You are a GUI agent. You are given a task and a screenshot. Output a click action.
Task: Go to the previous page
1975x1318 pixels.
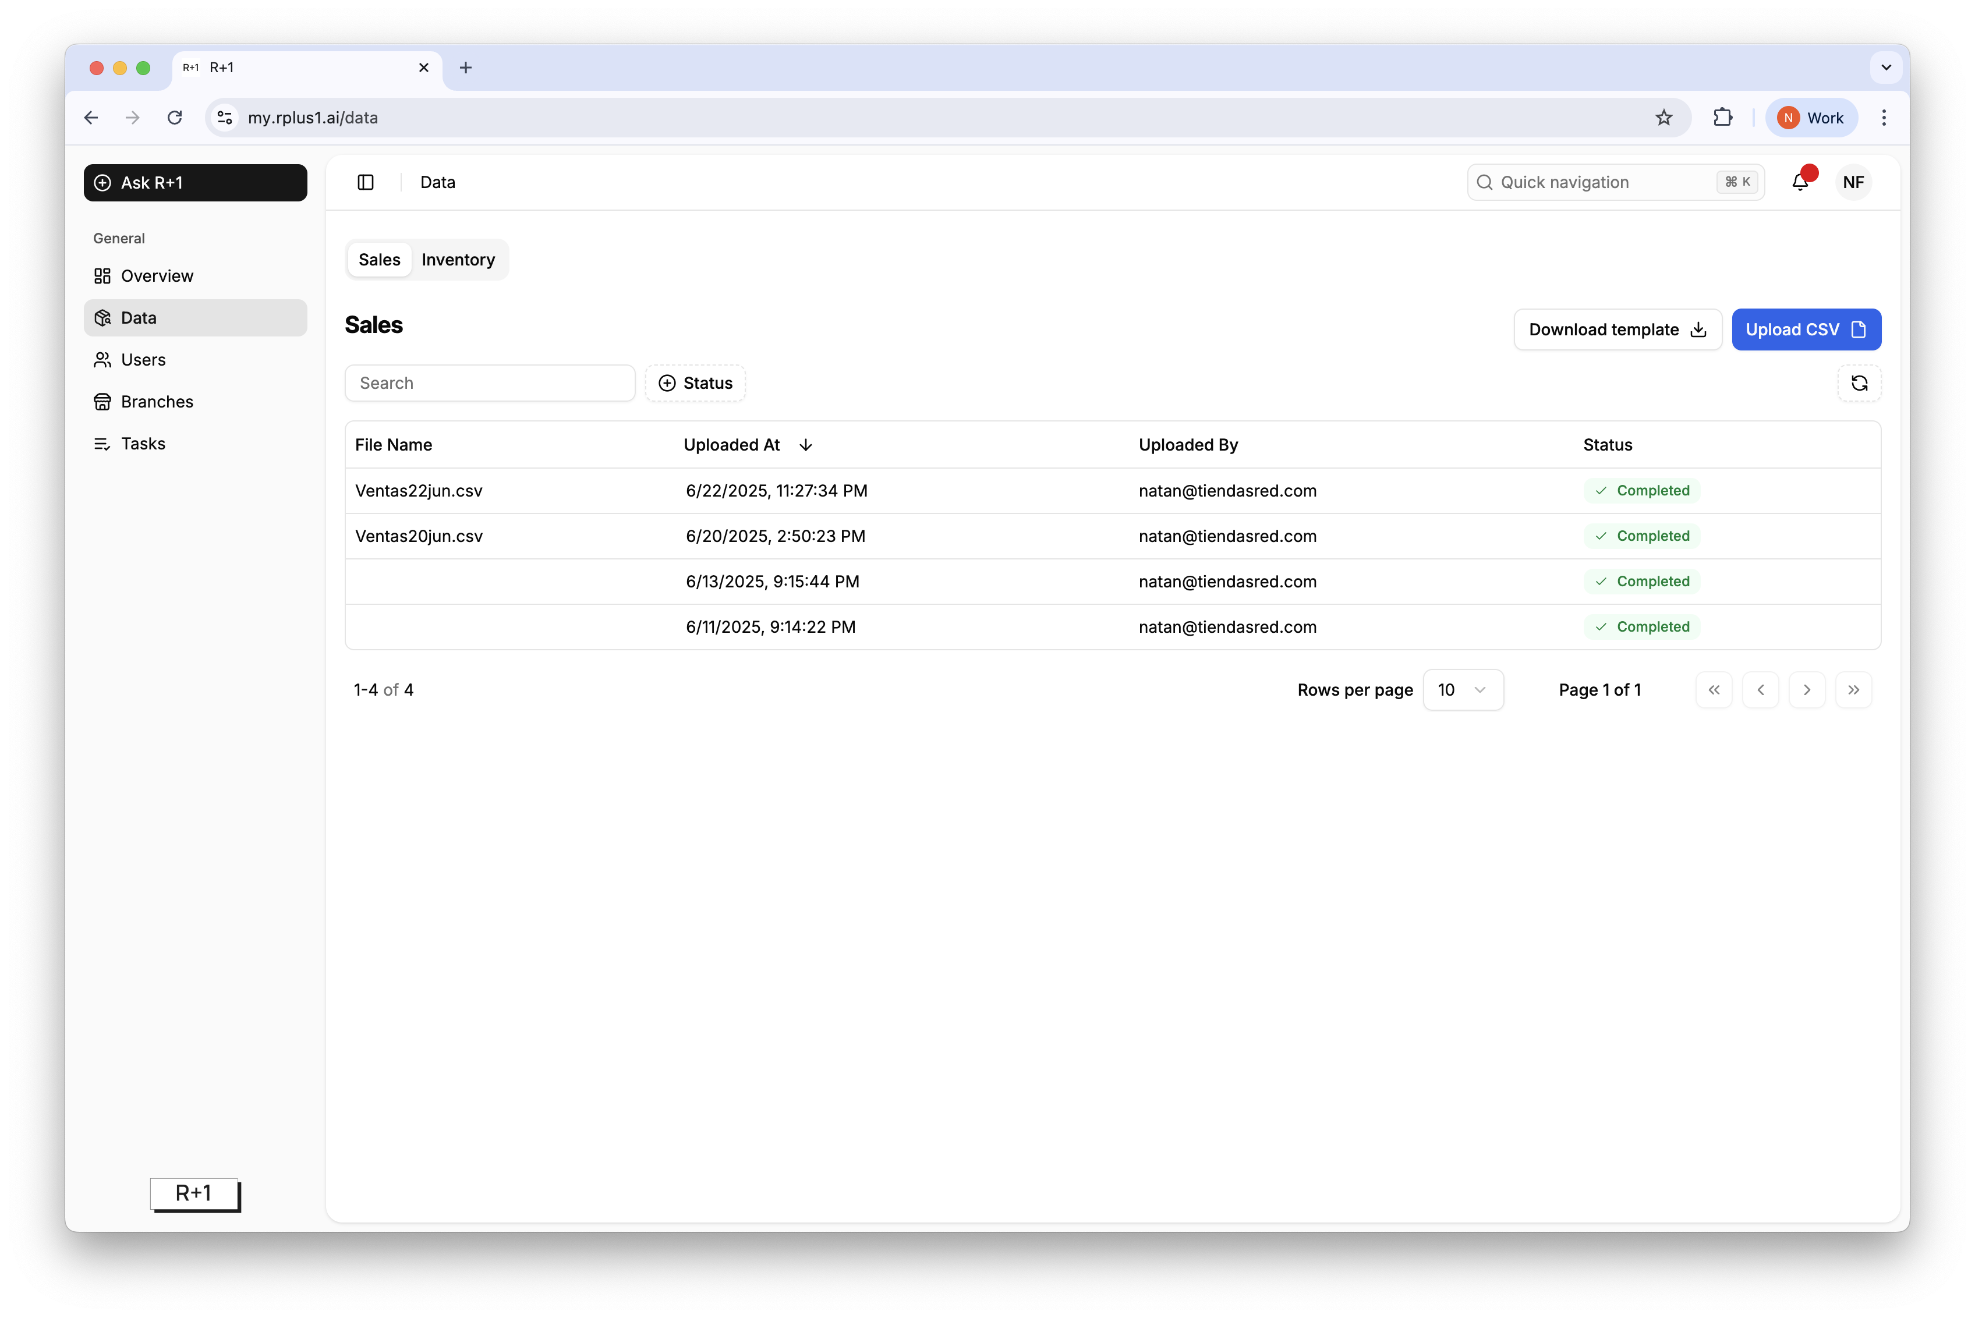pos(1760,690)
